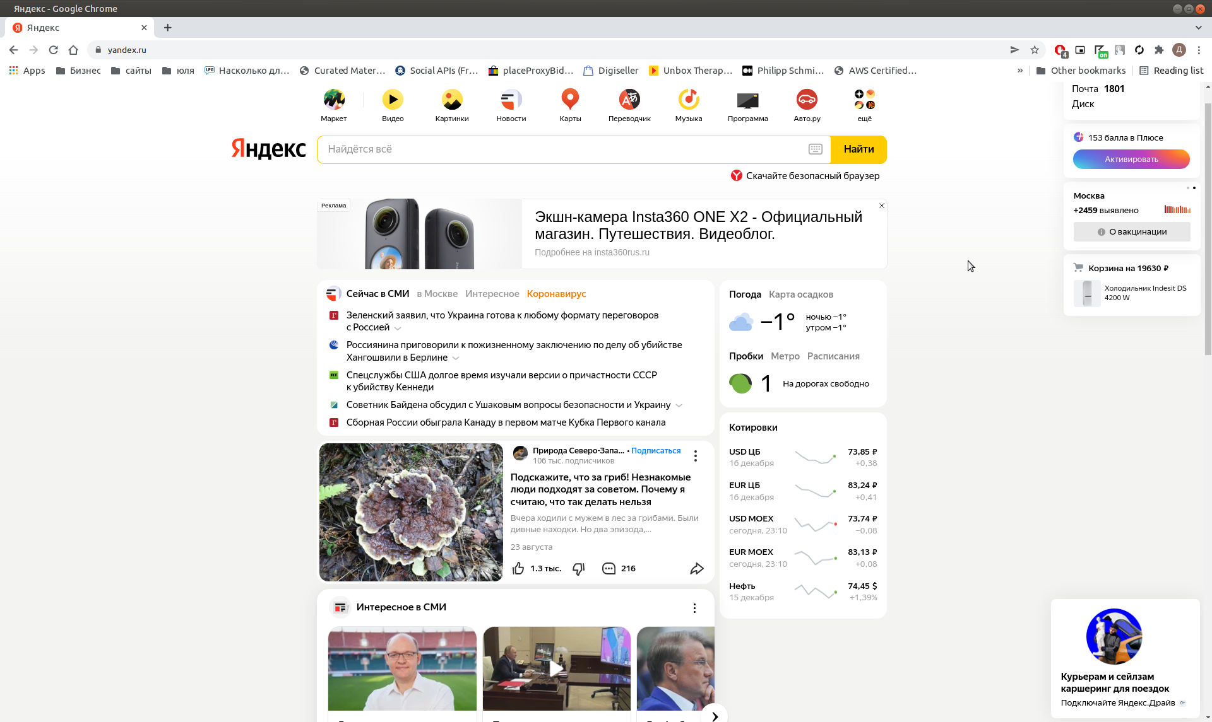Read news about Сборная России beating Canada
Viewport: 1212px width, 722px height.
pos(506,423)
